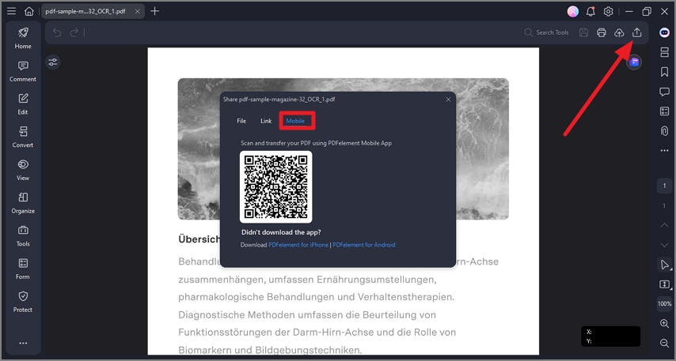Zoom out of the document
This screenshot has height=361, width=676.
[x=664, y=343]
